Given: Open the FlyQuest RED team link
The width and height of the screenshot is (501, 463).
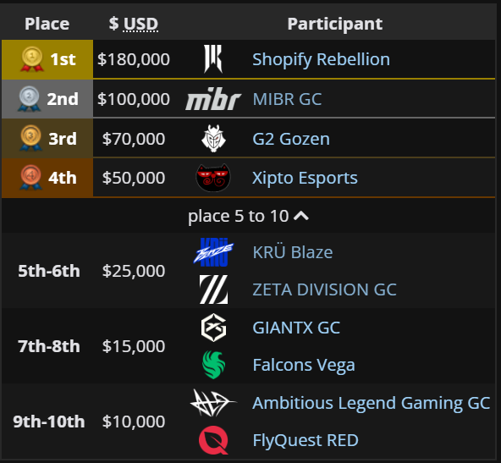Looking at the screenshot, I should pyautogui.click(x=306, y=440).
